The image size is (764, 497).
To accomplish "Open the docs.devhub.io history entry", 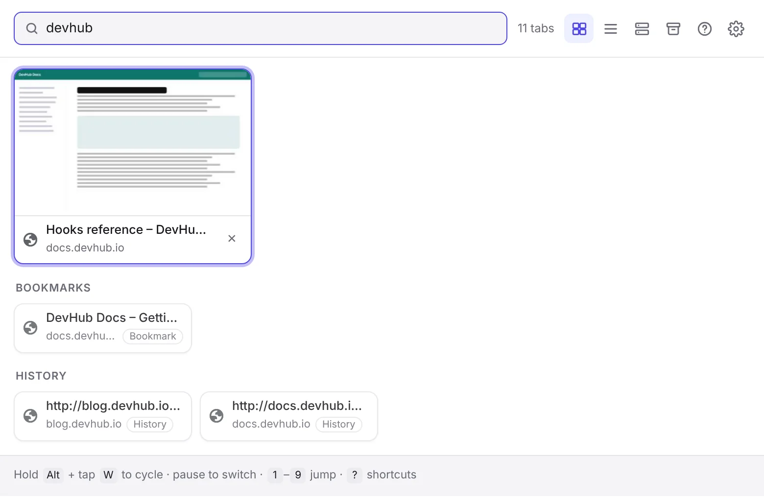I will [289, 416].
